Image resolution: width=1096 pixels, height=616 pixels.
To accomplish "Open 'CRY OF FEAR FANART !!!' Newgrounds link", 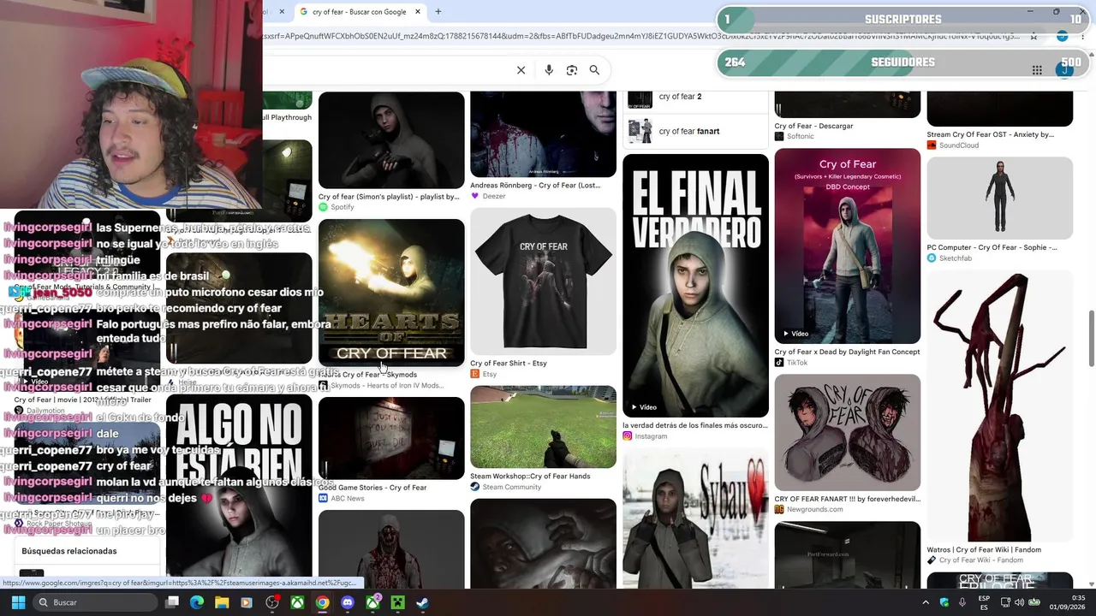I will tap(848, 499).
